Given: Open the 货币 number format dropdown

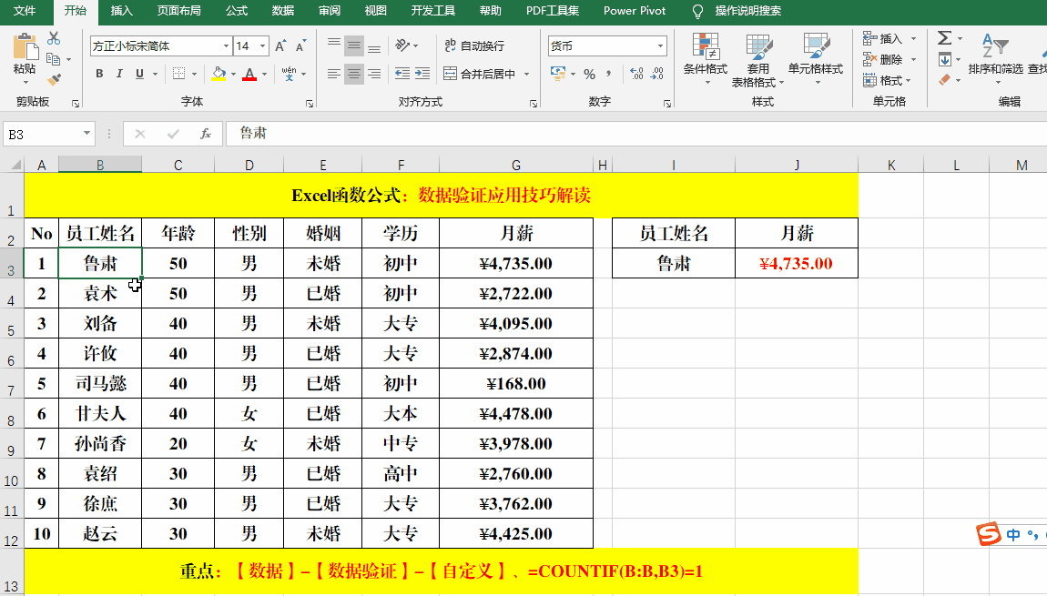Looking at the screenshot, I should click(x=660, y=46).
